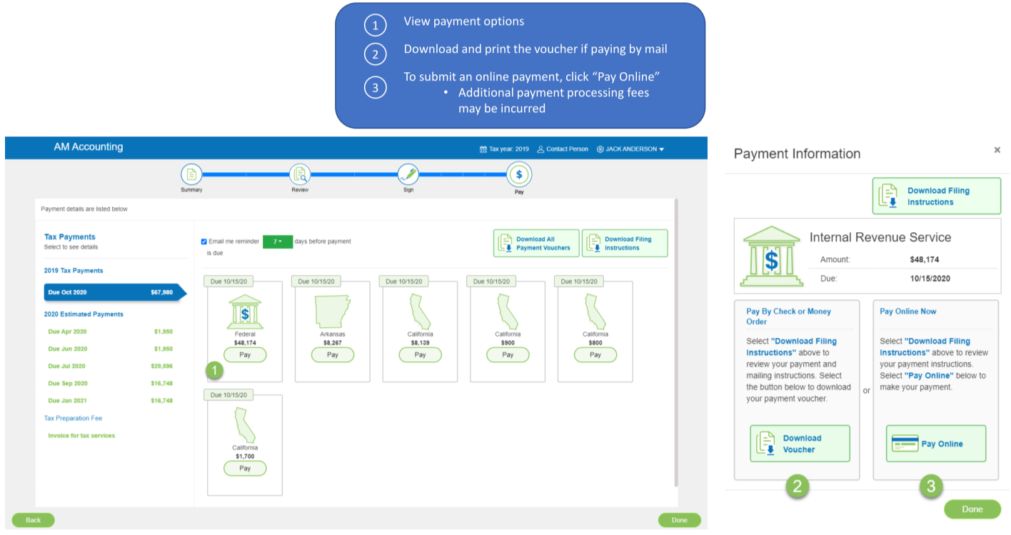Open the Review step icon
The height and width of the screenshot is (535, 1011).
click(300, 174)
